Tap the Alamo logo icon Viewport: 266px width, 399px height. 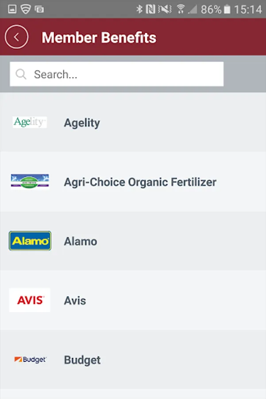[x=30, y=241]
